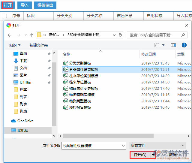Expand the address bar history dropdown

tap(114, 35)
